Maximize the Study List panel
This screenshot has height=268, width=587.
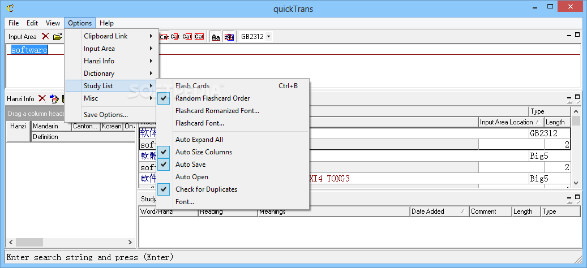577,197
